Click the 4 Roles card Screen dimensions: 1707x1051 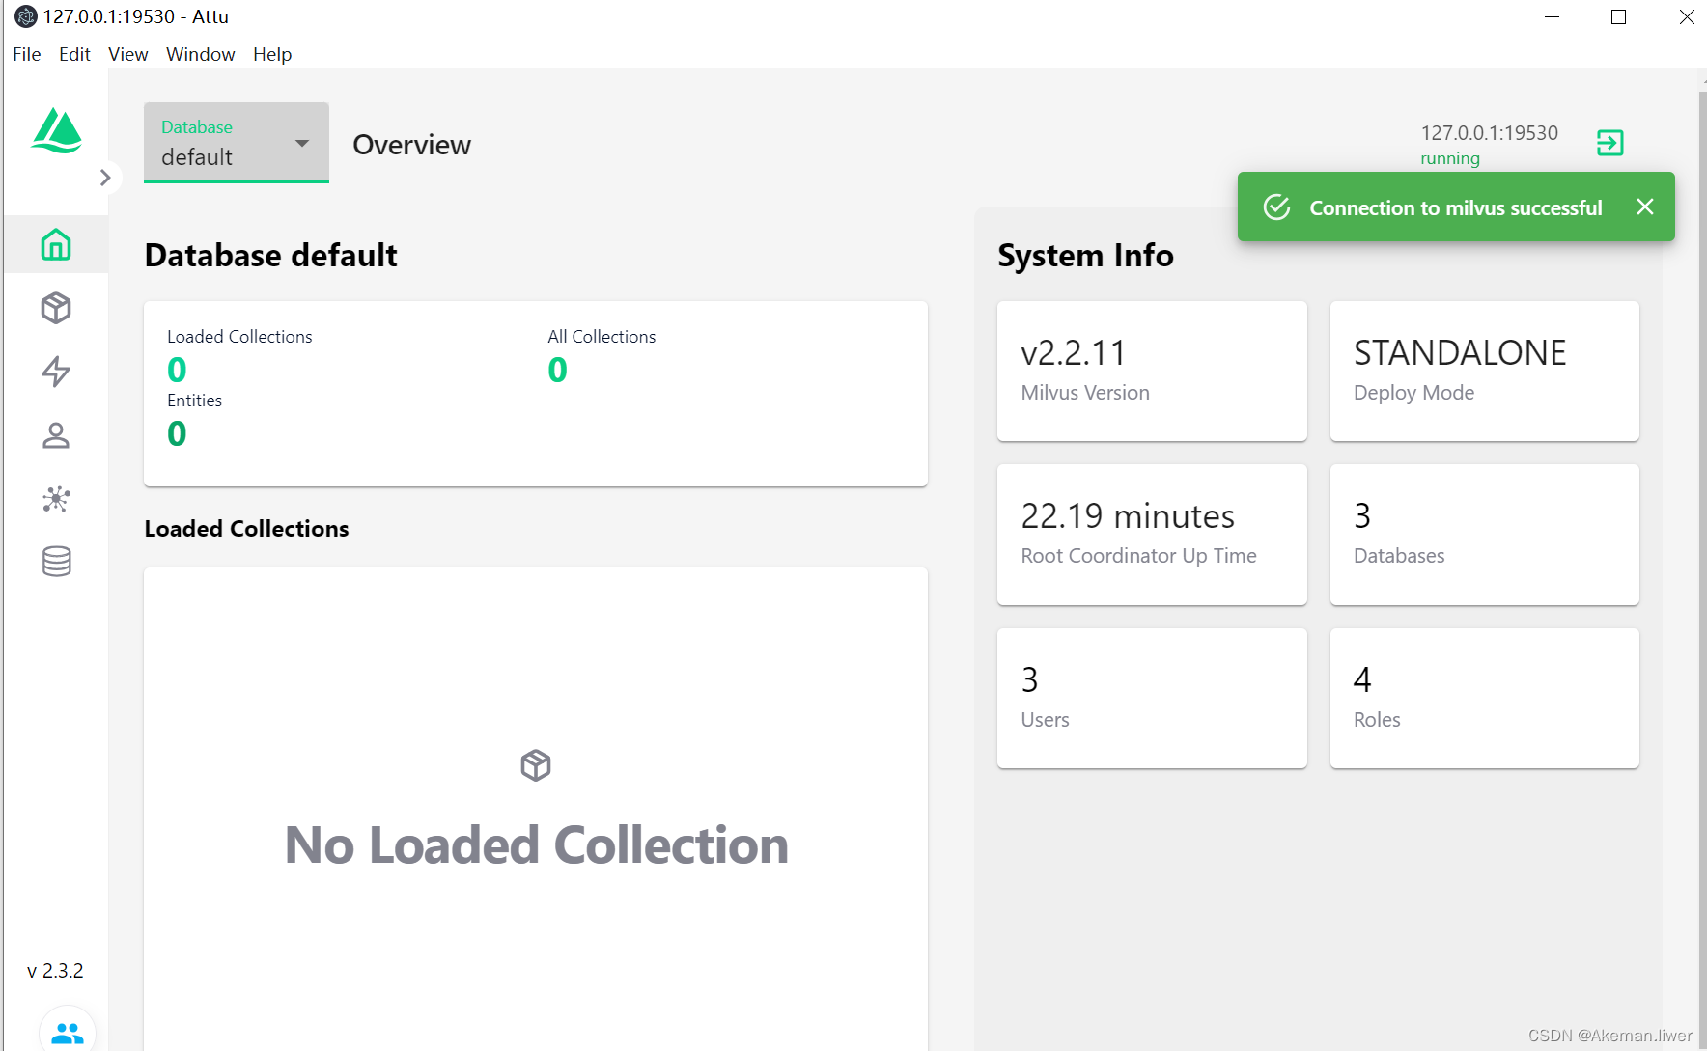1485,699
